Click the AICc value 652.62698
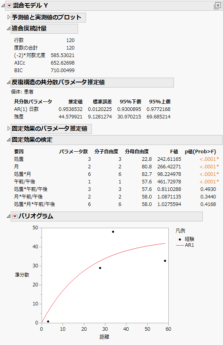This screenshot has height=345, width=223. tap(63, 63)
